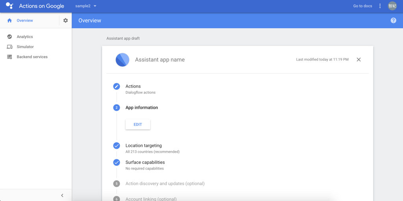The height and width of the screenshot is (201, 403).
Task: Click the Google Assistant logo icon
Action: pos(9,5)
